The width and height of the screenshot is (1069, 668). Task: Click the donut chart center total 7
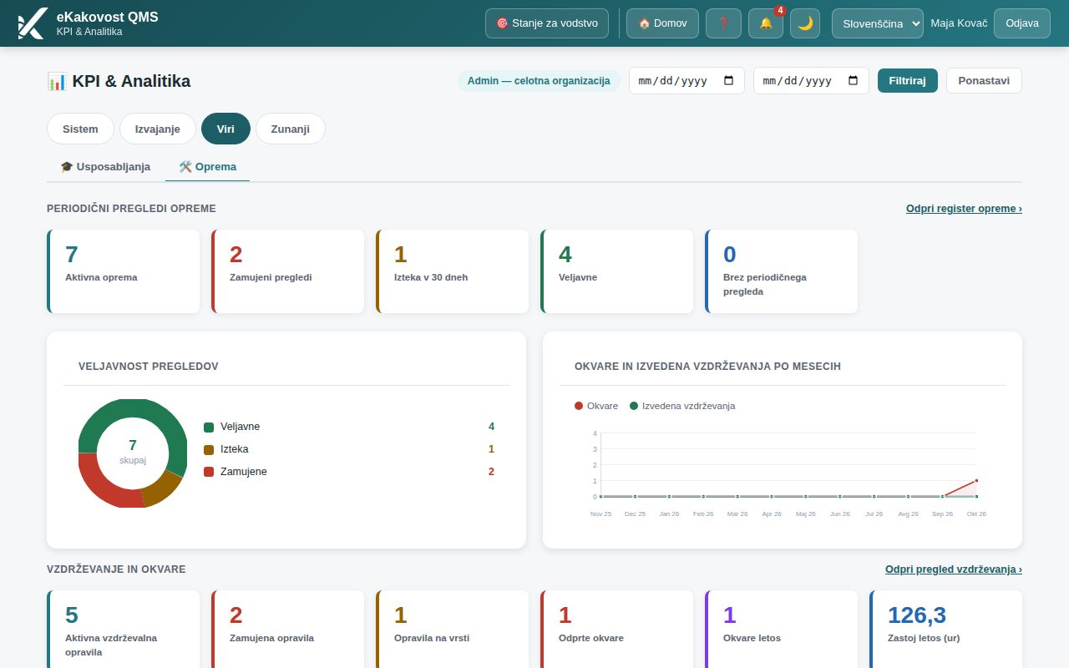click(133, 445)
